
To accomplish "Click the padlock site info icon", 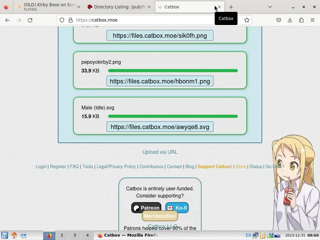I will point(71,20).
